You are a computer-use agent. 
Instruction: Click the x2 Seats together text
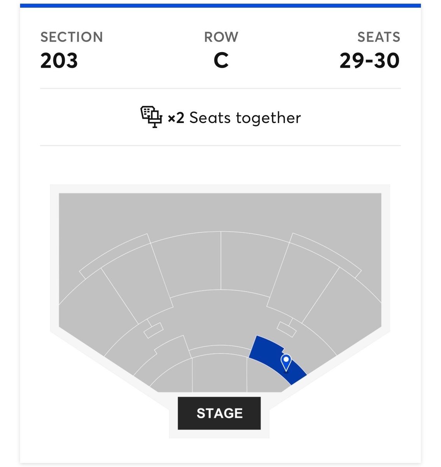[x=234, y=118]
